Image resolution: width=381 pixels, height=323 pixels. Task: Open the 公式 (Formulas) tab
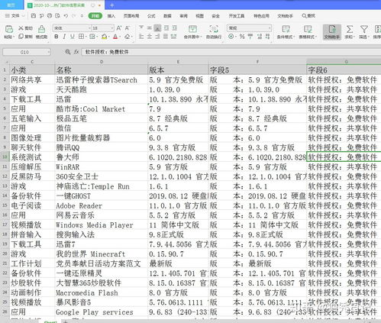click(x=151, y=16)
